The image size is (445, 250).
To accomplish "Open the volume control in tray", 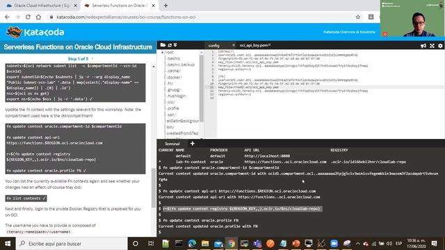I will tap(389, 244).
